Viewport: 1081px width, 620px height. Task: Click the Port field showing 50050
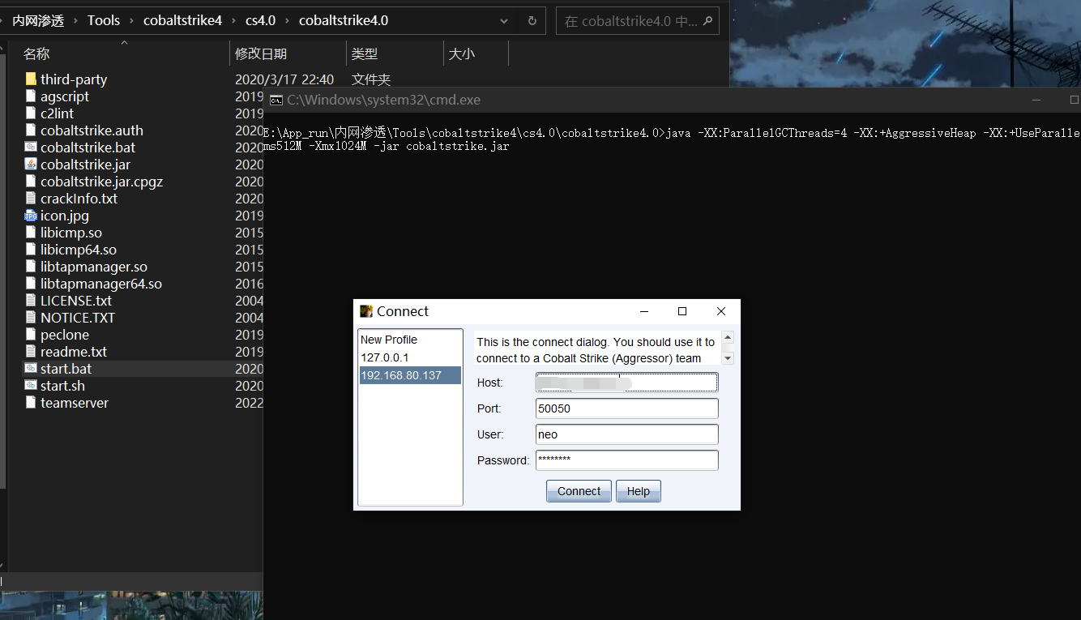[627, 408]
